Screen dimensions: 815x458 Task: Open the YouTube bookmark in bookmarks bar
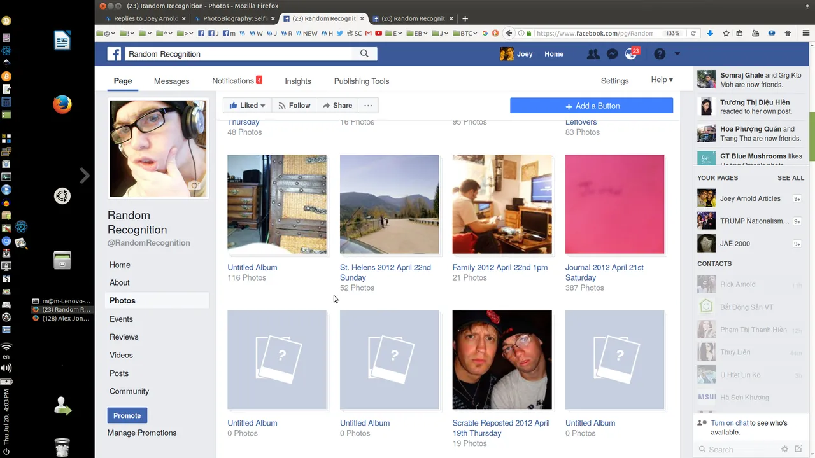[379, 33]
